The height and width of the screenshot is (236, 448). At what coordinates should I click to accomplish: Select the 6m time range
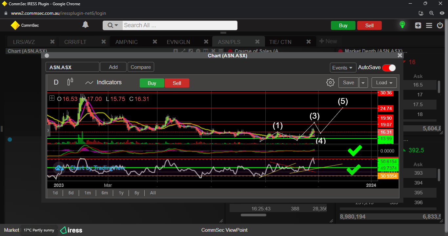click(x=105, y=193)
